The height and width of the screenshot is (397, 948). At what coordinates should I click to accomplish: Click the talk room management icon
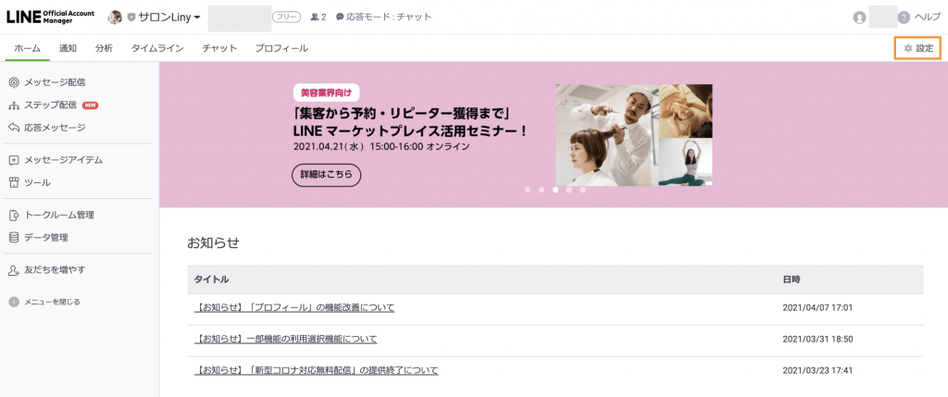pos(14,215)
